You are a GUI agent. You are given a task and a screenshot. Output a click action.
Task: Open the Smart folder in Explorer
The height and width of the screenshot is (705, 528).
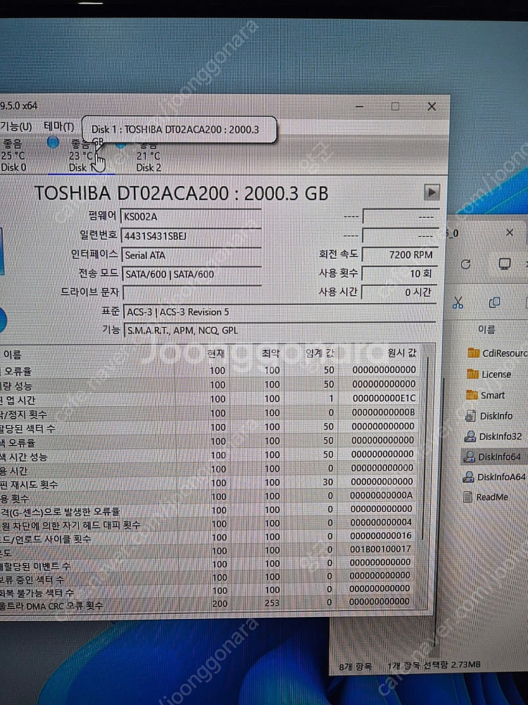[485, 396]
